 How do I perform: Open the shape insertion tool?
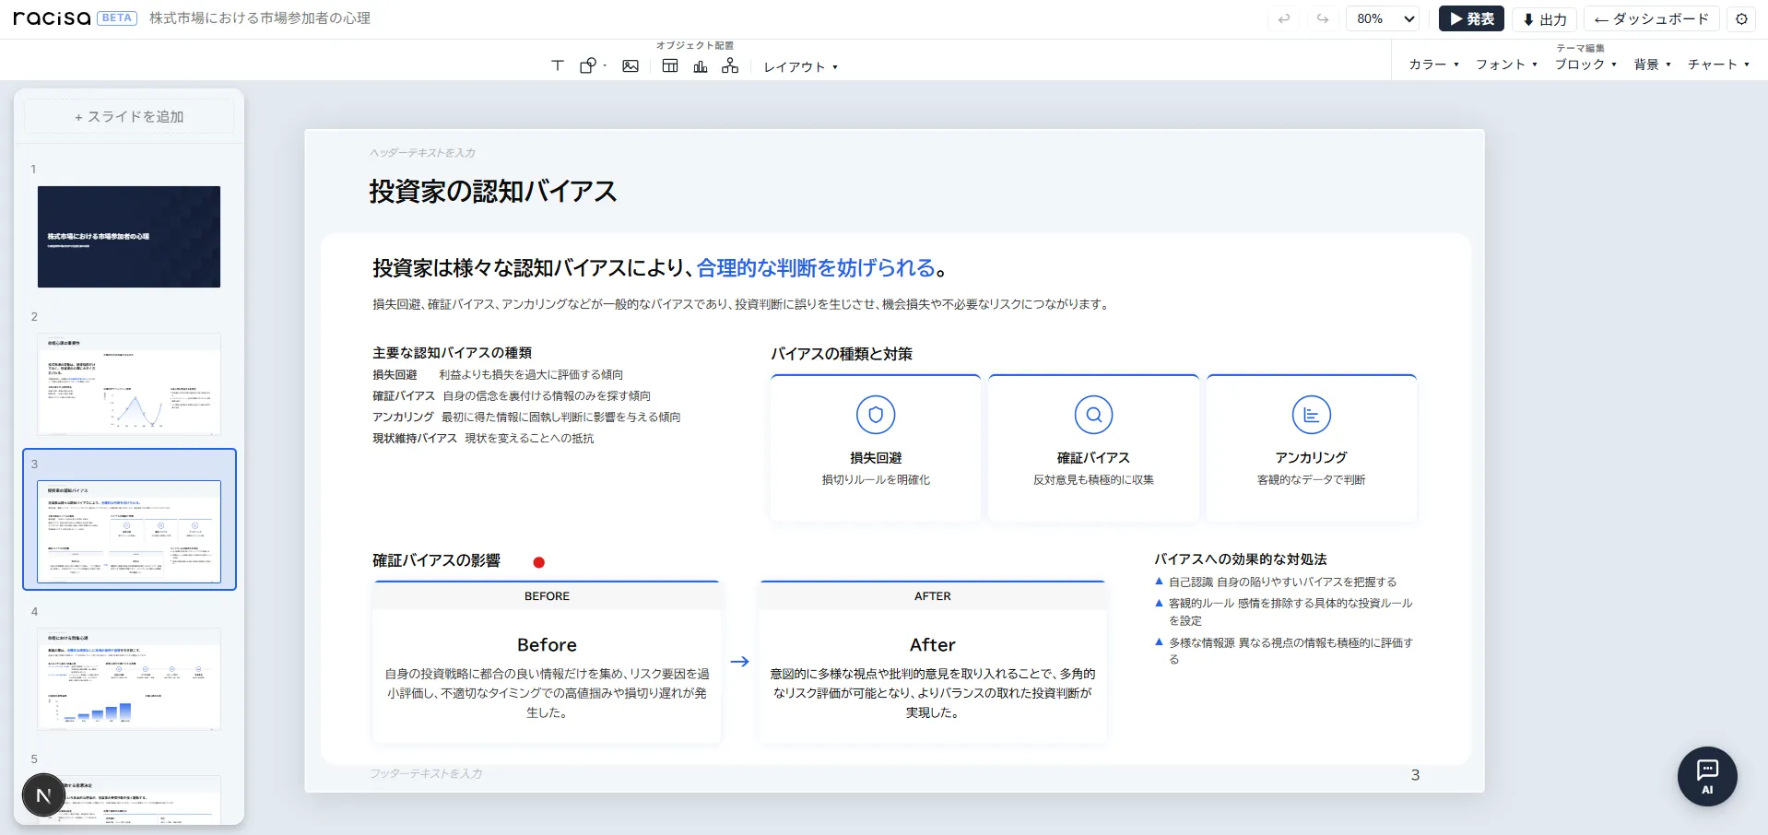point(587,65)
